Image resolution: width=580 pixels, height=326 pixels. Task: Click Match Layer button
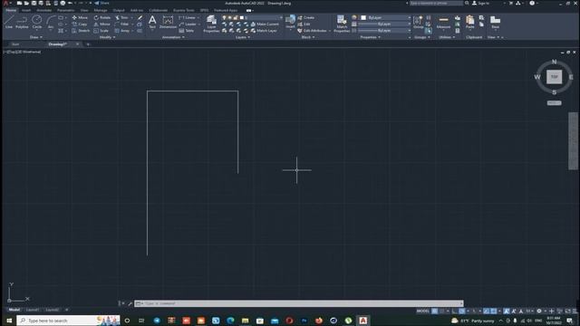click(264, 31)
